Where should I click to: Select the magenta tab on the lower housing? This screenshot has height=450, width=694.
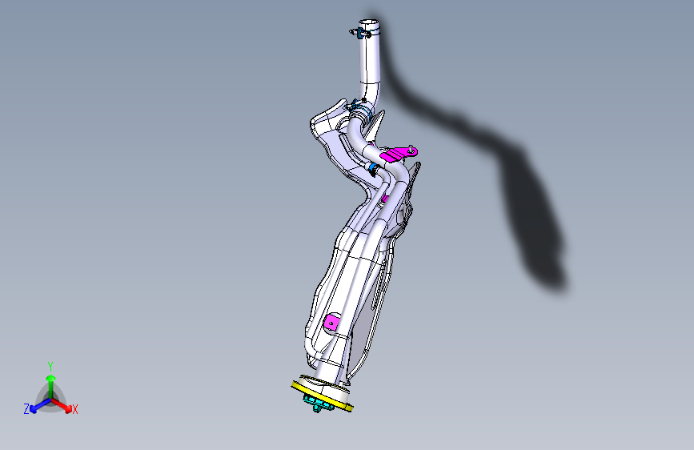[331, 323]
